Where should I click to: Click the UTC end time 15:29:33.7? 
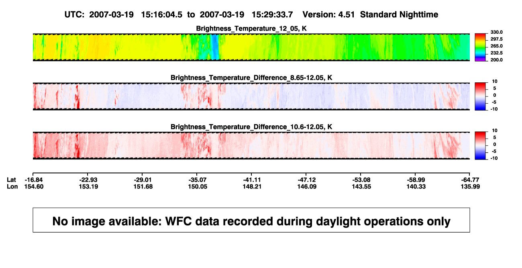click(x=272, y=14)
